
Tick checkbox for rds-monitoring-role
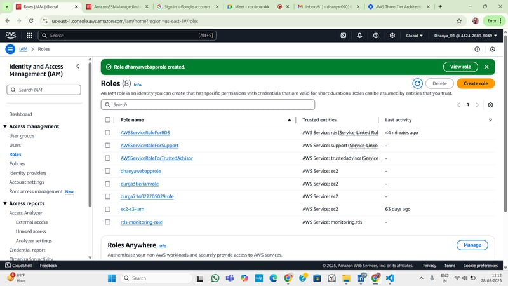click(x=107, y=222)
